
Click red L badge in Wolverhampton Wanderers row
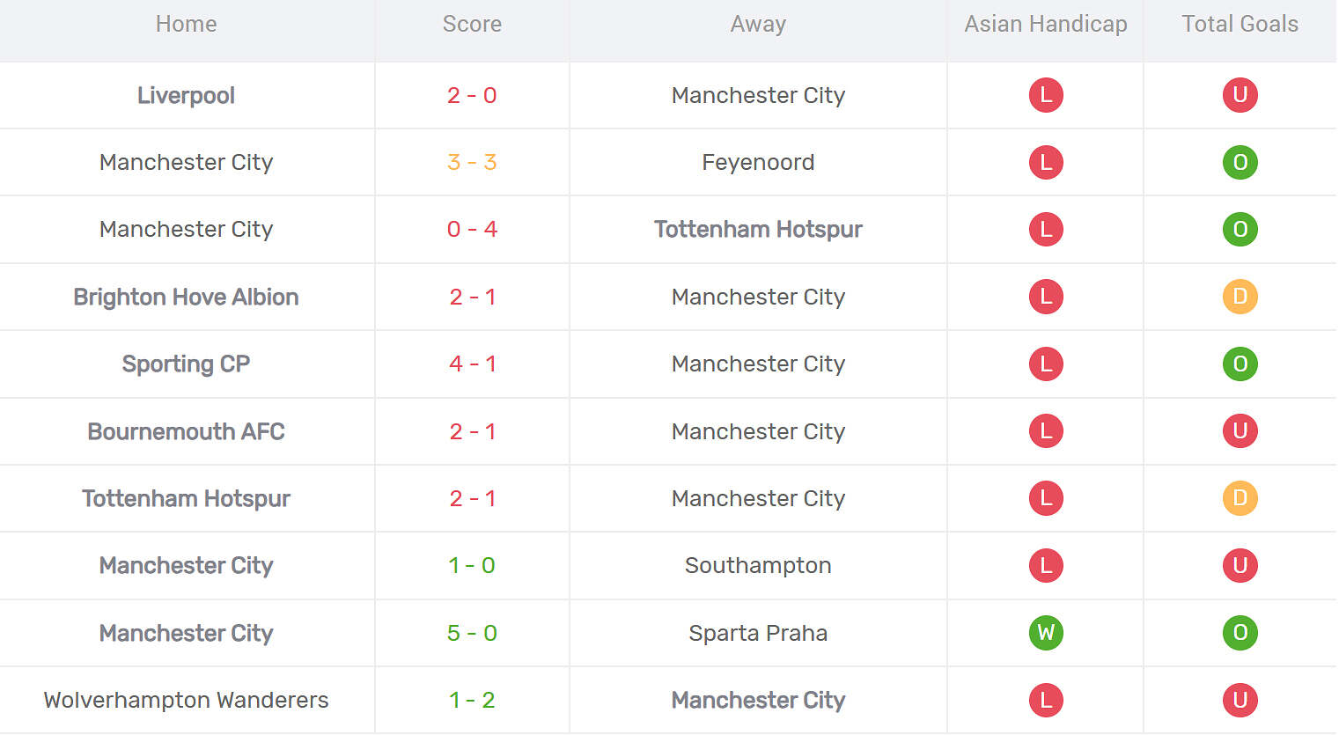click(1046, 700)
